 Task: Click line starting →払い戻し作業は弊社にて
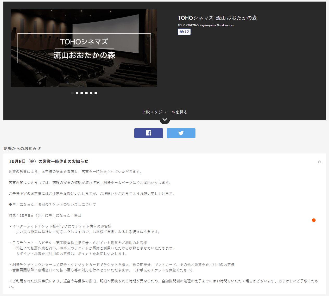pyautogui.click(x=86, y=232)
